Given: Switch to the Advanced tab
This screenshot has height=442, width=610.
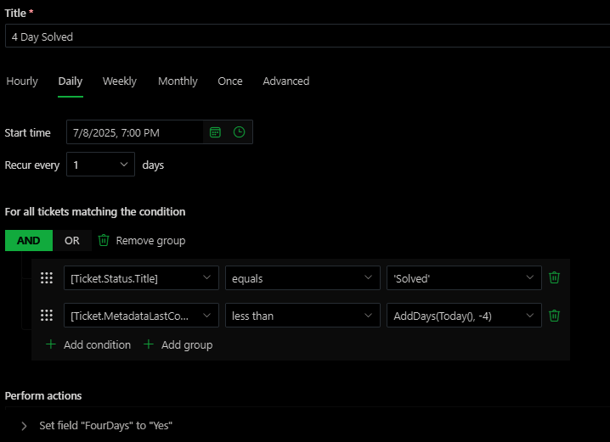Looking at the screenshot, I should point(285,81).
